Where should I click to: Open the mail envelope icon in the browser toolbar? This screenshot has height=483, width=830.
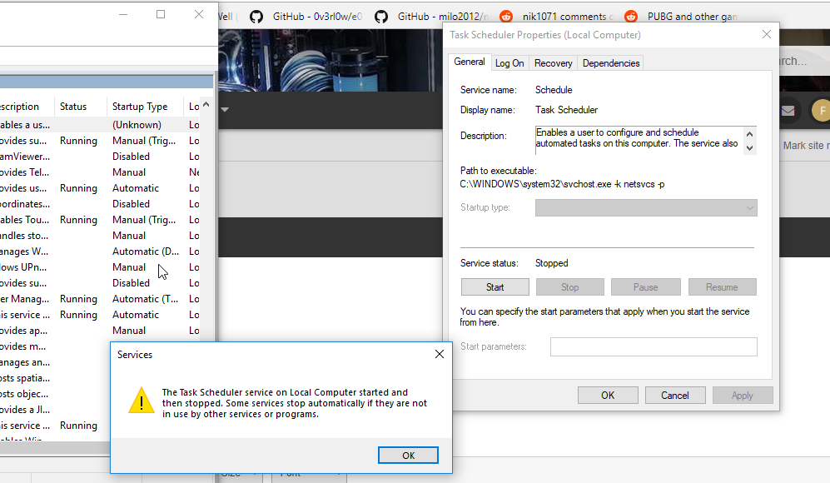tap(788, 110)
